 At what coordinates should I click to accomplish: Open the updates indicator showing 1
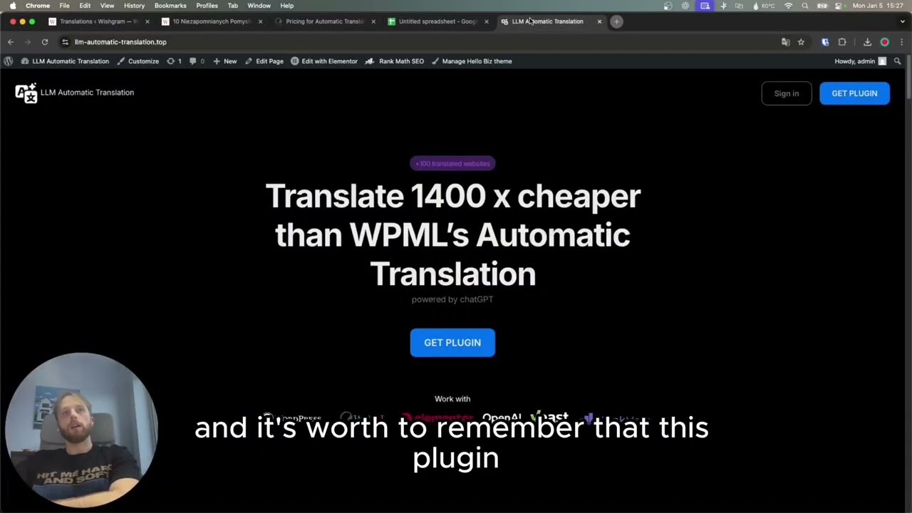[174, 61]
